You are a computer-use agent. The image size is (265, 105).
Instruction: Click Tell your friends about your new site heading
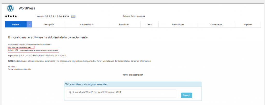[86, 84]
